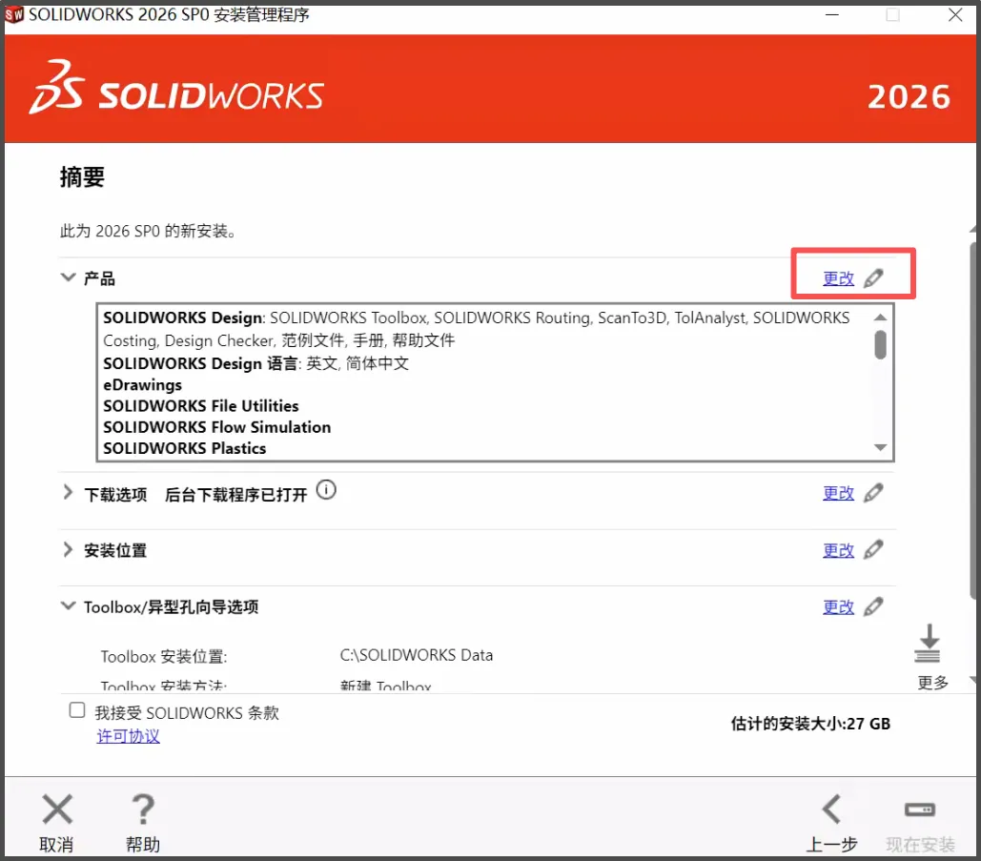Click the pencil icon in the Toolbox/异型孔向导选项 row
This screenshot has height=861, width=981.
pos(873,606)
